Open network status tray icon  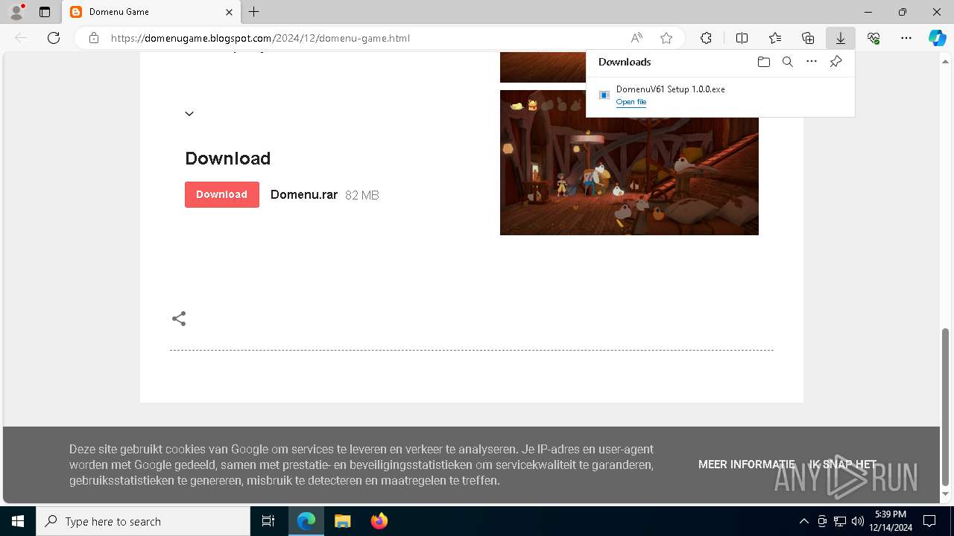(840, 521)
